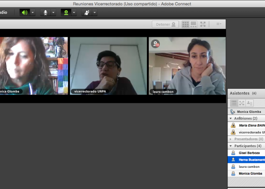The image size is (265, 189).
Task: Open the raise hand status dropdown
Action: (x=94, y=12)
